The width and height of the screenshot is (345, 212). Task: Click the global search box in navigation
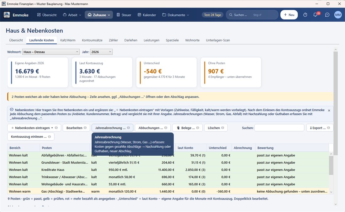click(x=252, y=15)
